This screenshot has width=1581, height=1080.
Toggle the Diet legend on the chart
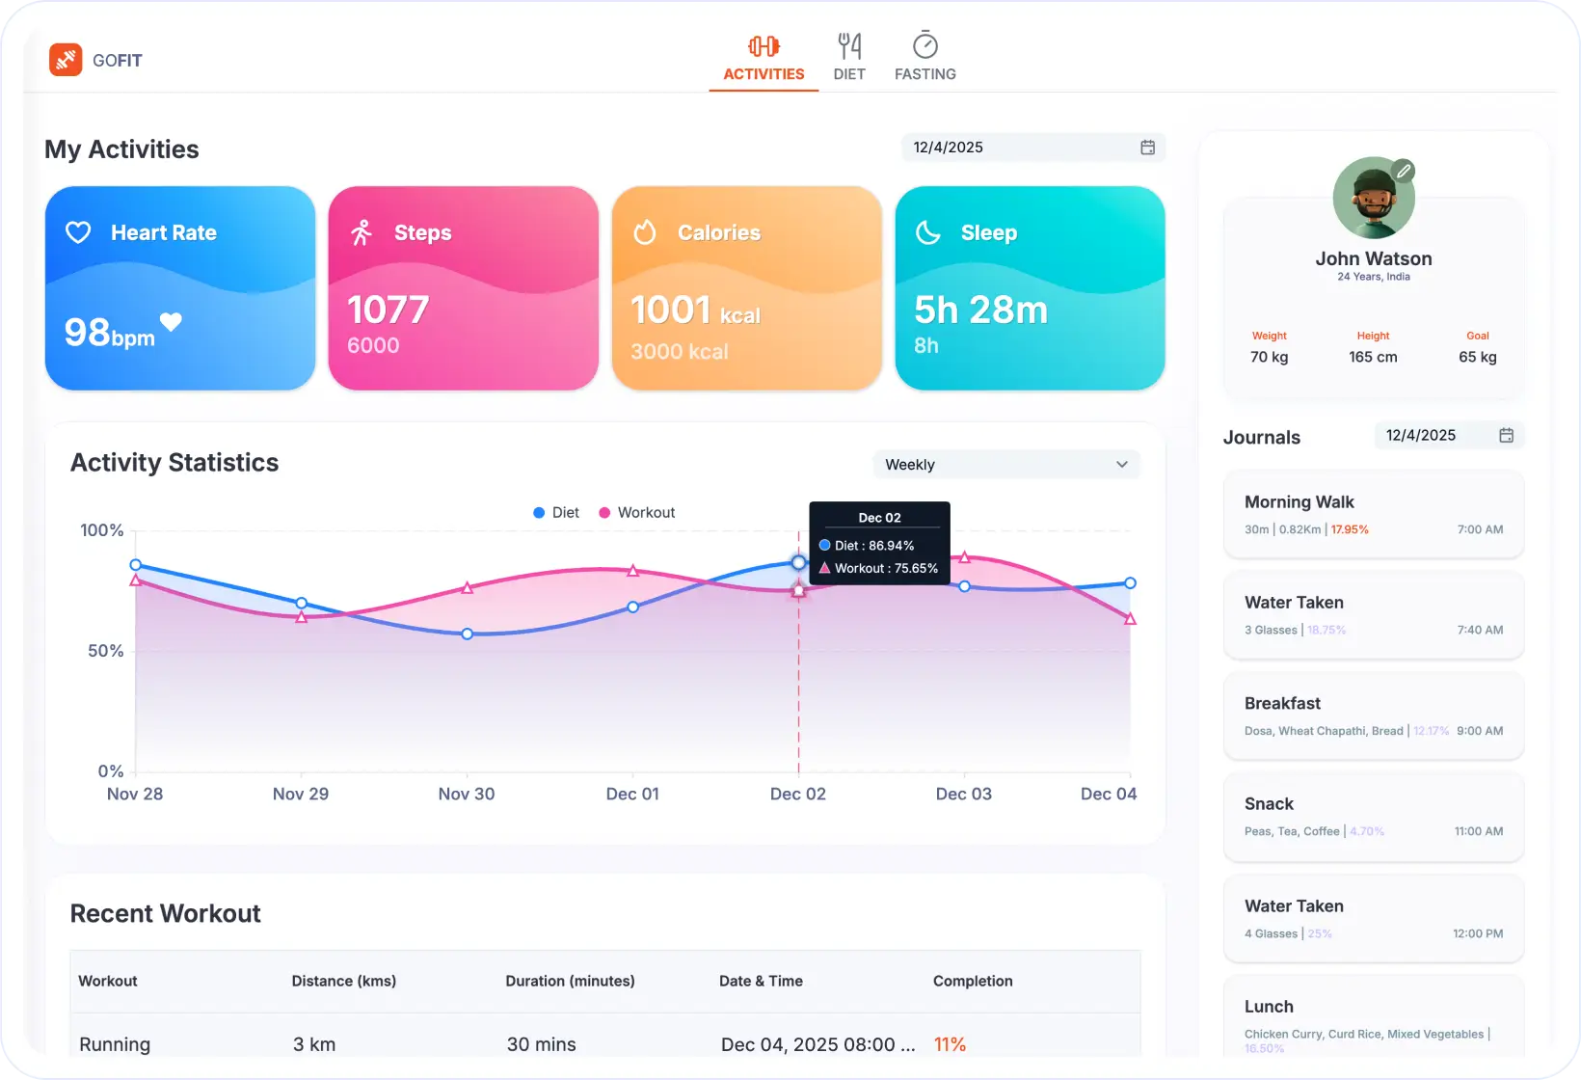tap(555, 512)
